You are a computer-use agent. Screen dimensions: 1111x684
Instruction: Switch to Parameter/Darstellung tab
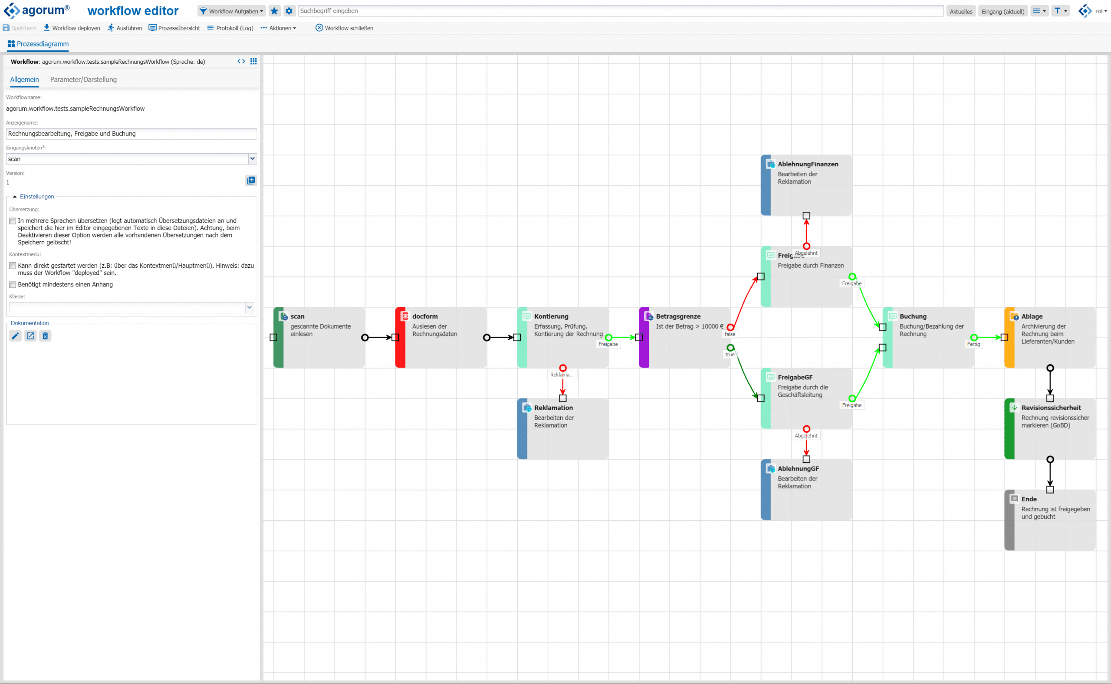coord(82,79)
